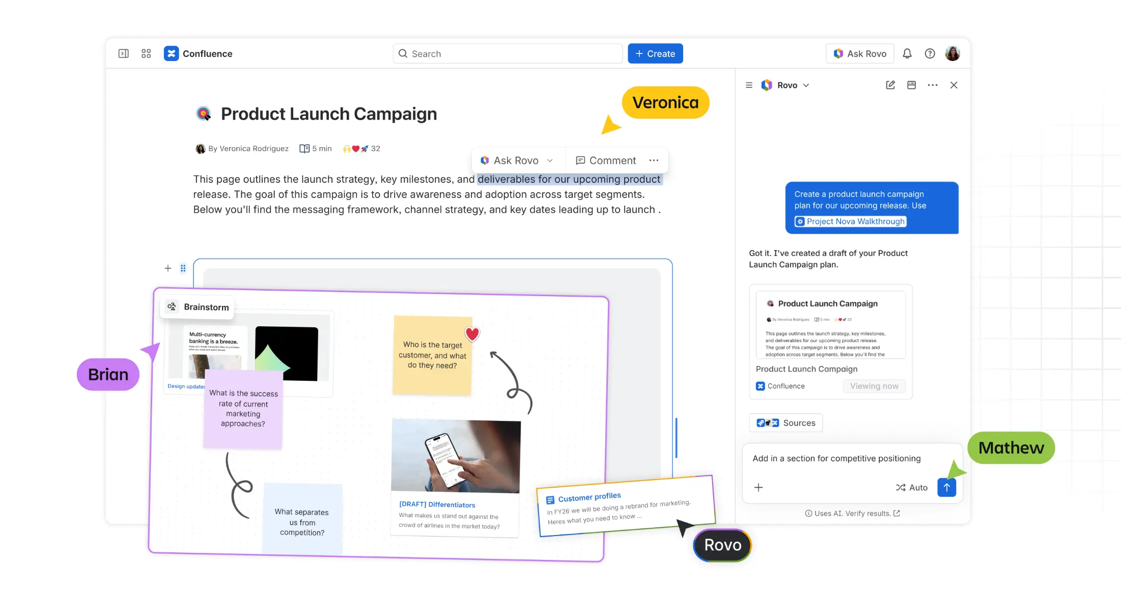Expand the Rovo agent dropdown
This screenshot has height=592, width=1121.
pyautogui.click(x=806, y=85)
